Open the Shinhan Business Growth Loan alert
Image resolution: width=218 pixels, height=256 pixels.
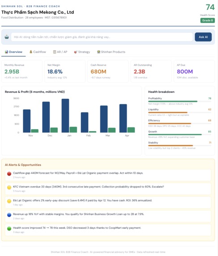108,216
